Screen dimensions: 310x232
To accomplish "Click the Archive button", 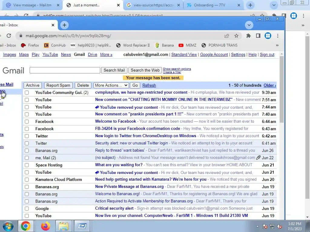I will 33,85.
